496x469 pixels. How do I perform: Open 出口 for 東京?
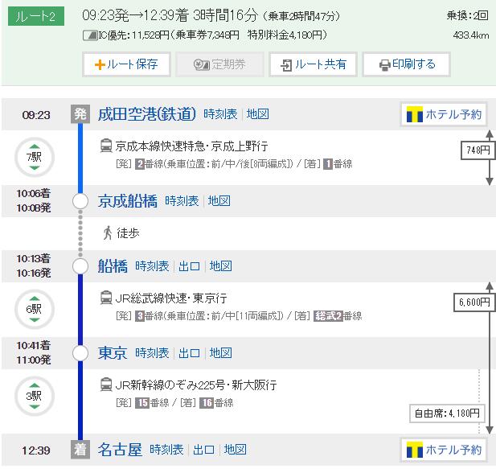[x=189, y=353]
